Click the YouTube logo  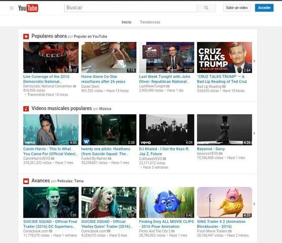28,8
